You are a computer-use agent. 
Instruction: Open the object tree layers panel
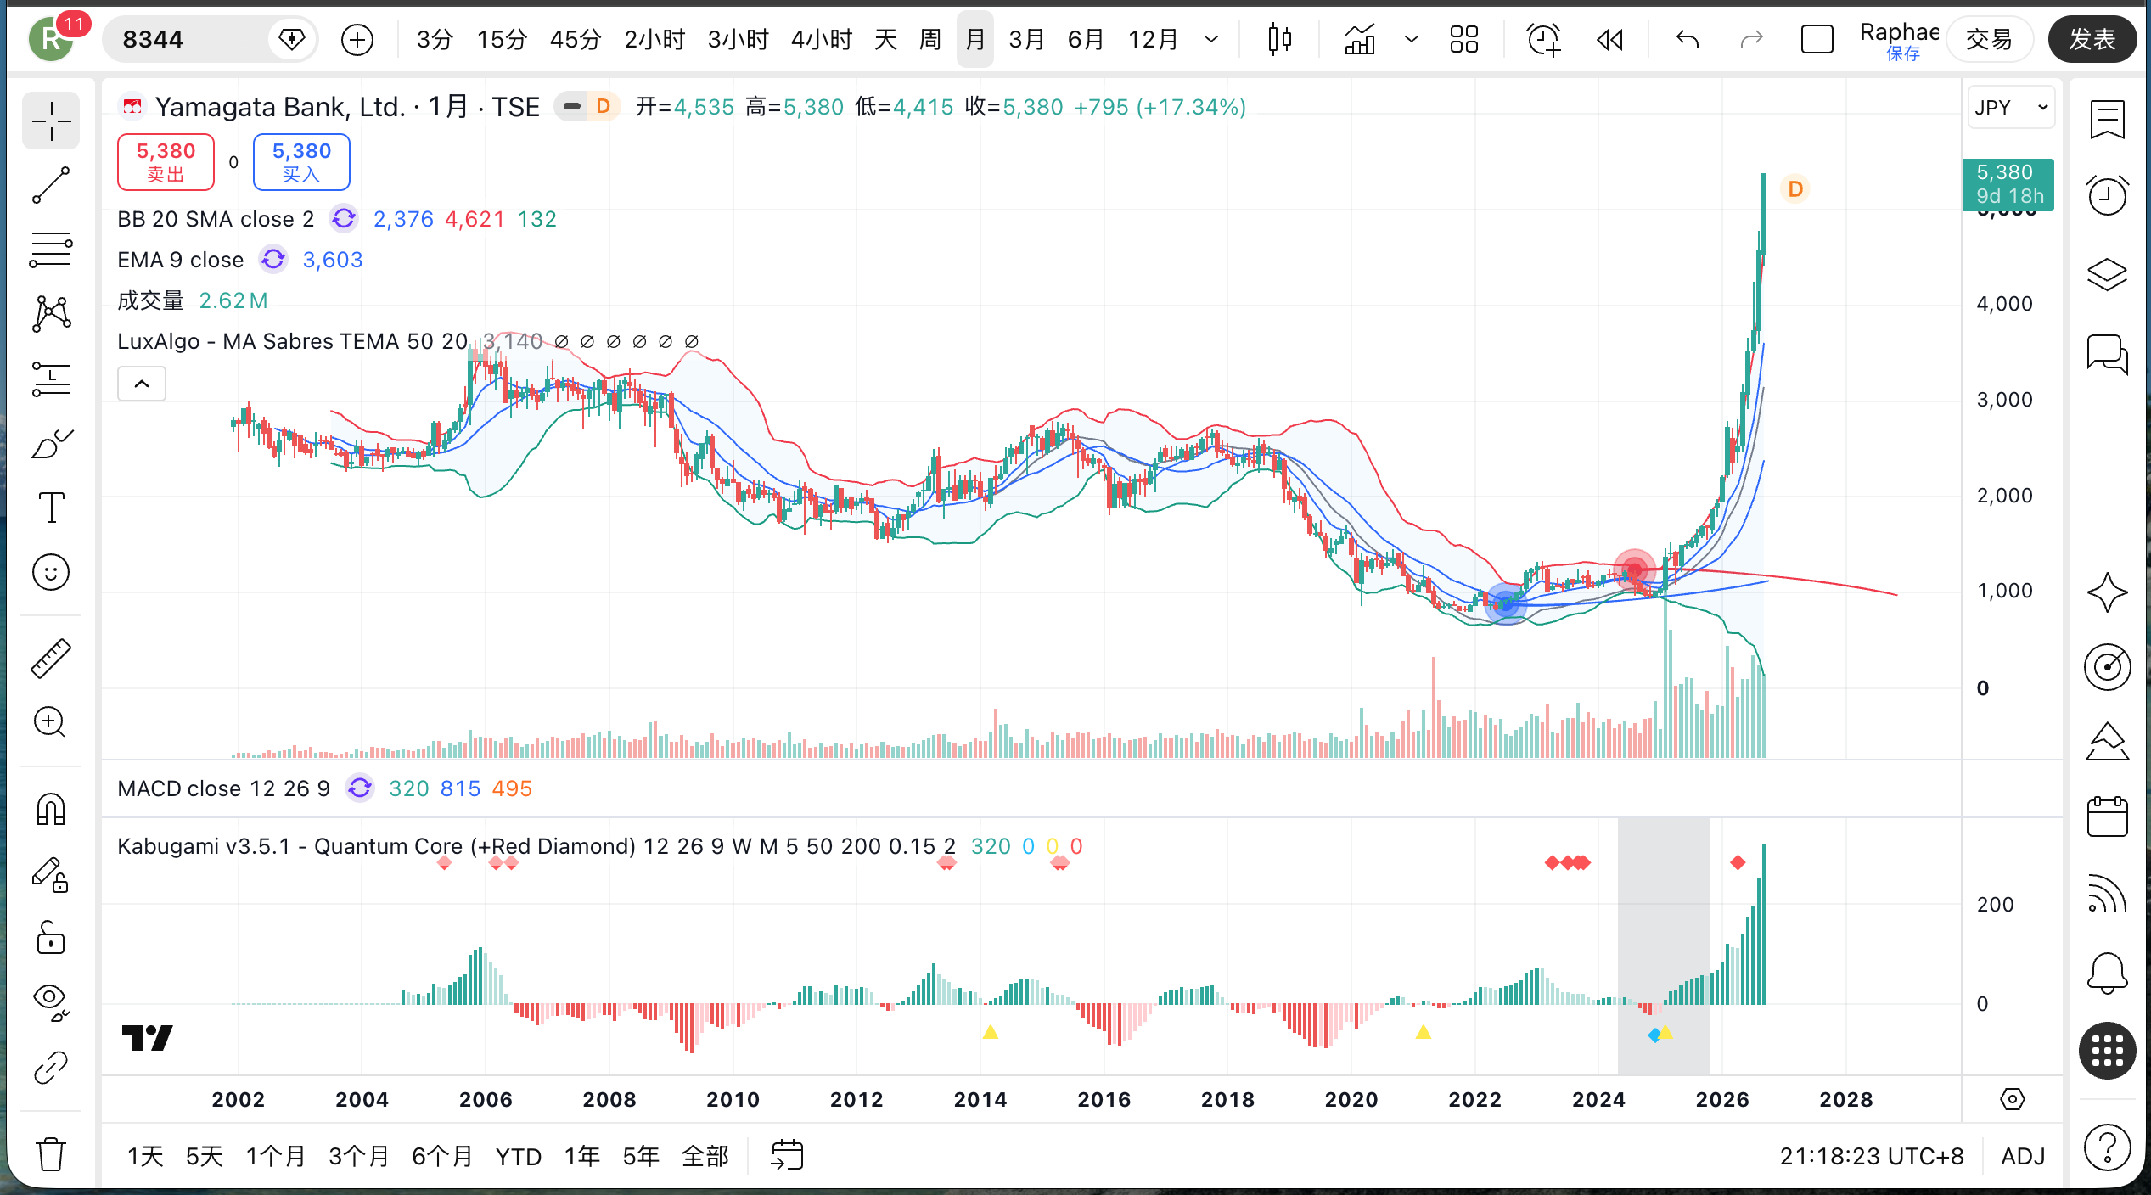pyautogui.click(x=2108, y=274)
